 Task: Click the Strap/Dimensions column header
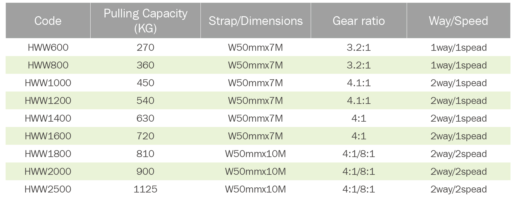(x=256, y=21)
